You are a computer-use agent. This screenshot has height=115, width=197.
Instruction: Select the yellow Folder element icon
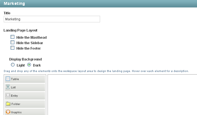tap(8, 104)
